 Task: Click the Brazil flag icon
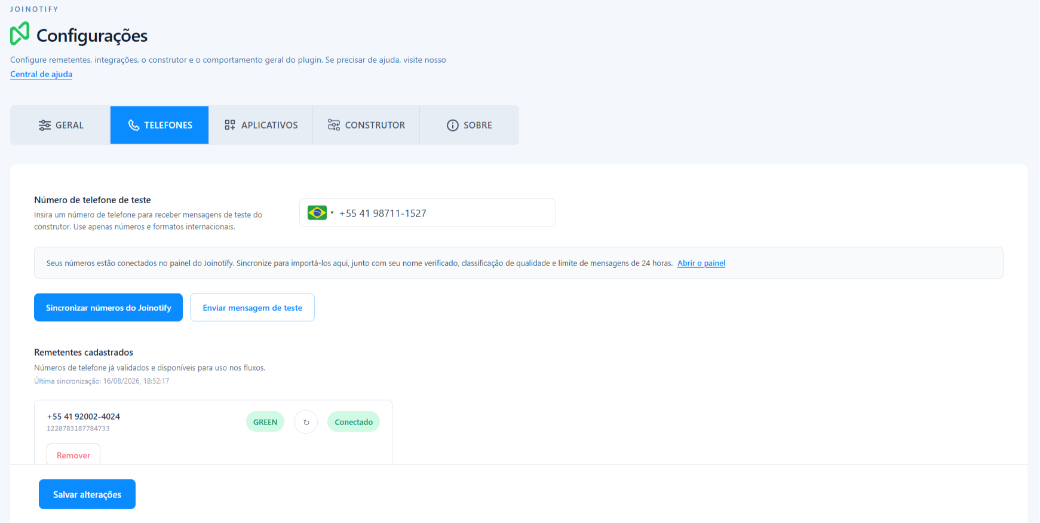click(317, 213)
